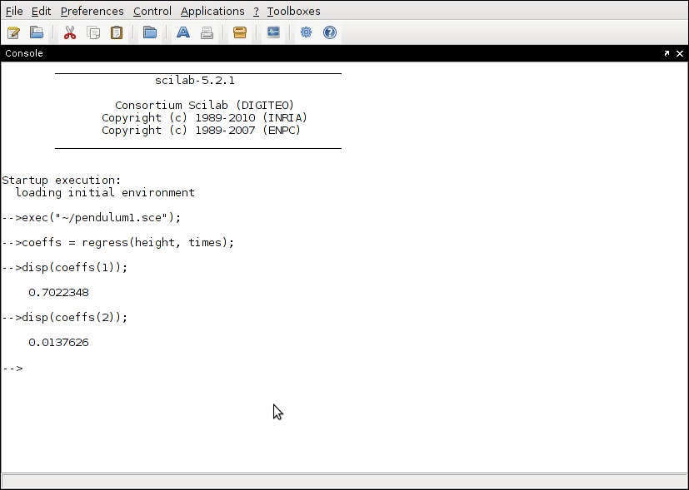Open the Help browser question mark icon

pos(329,32)
